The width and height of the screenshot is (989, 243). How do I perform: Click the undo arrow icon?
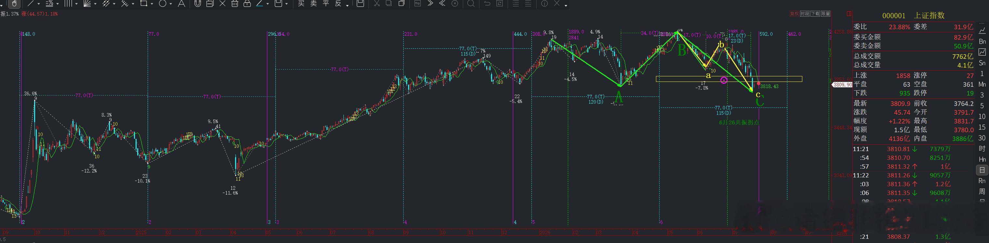coord(487,4)
